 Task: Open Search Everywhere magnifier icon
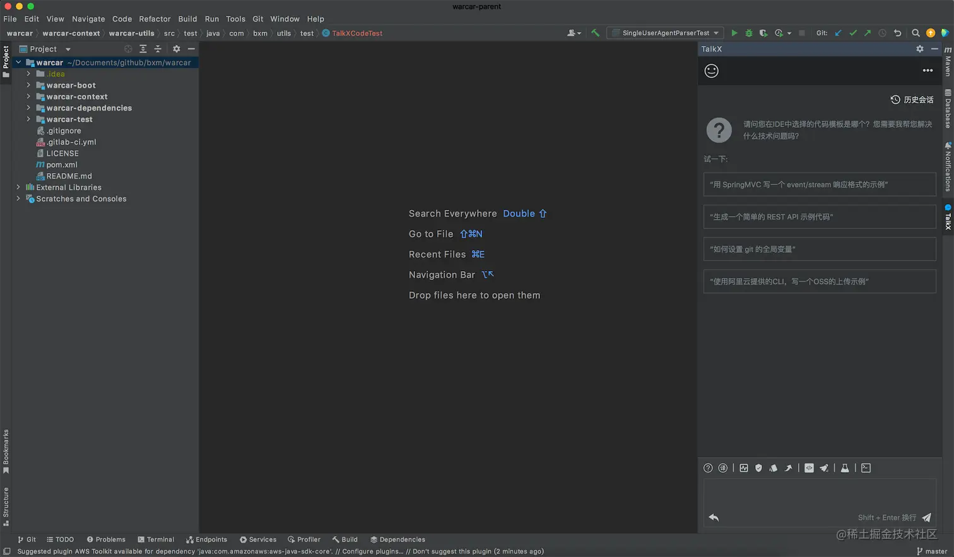[916, 33]
